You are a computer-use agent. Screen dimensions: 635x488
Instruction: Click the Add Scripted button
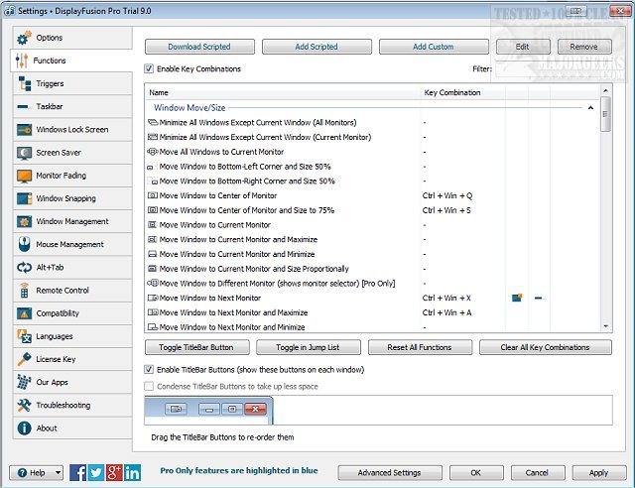click(317, 47)
